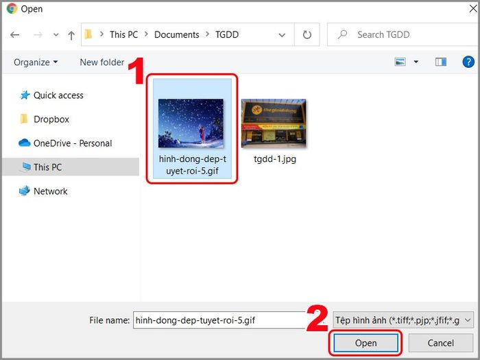This screenshot has height=360, width=480.
Task: Cancel the file dialog
Action: tap(440, 343)
